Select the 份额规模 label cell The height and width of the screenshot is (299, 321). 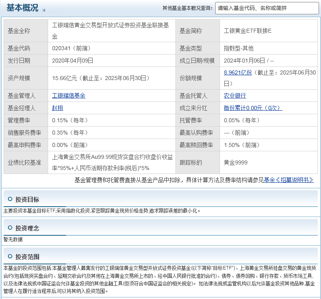click(198, 78)
